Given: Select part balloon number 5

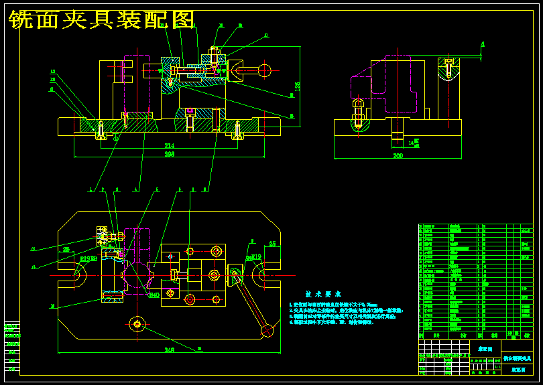Looking at the screenshot, I should coord(157,189).
